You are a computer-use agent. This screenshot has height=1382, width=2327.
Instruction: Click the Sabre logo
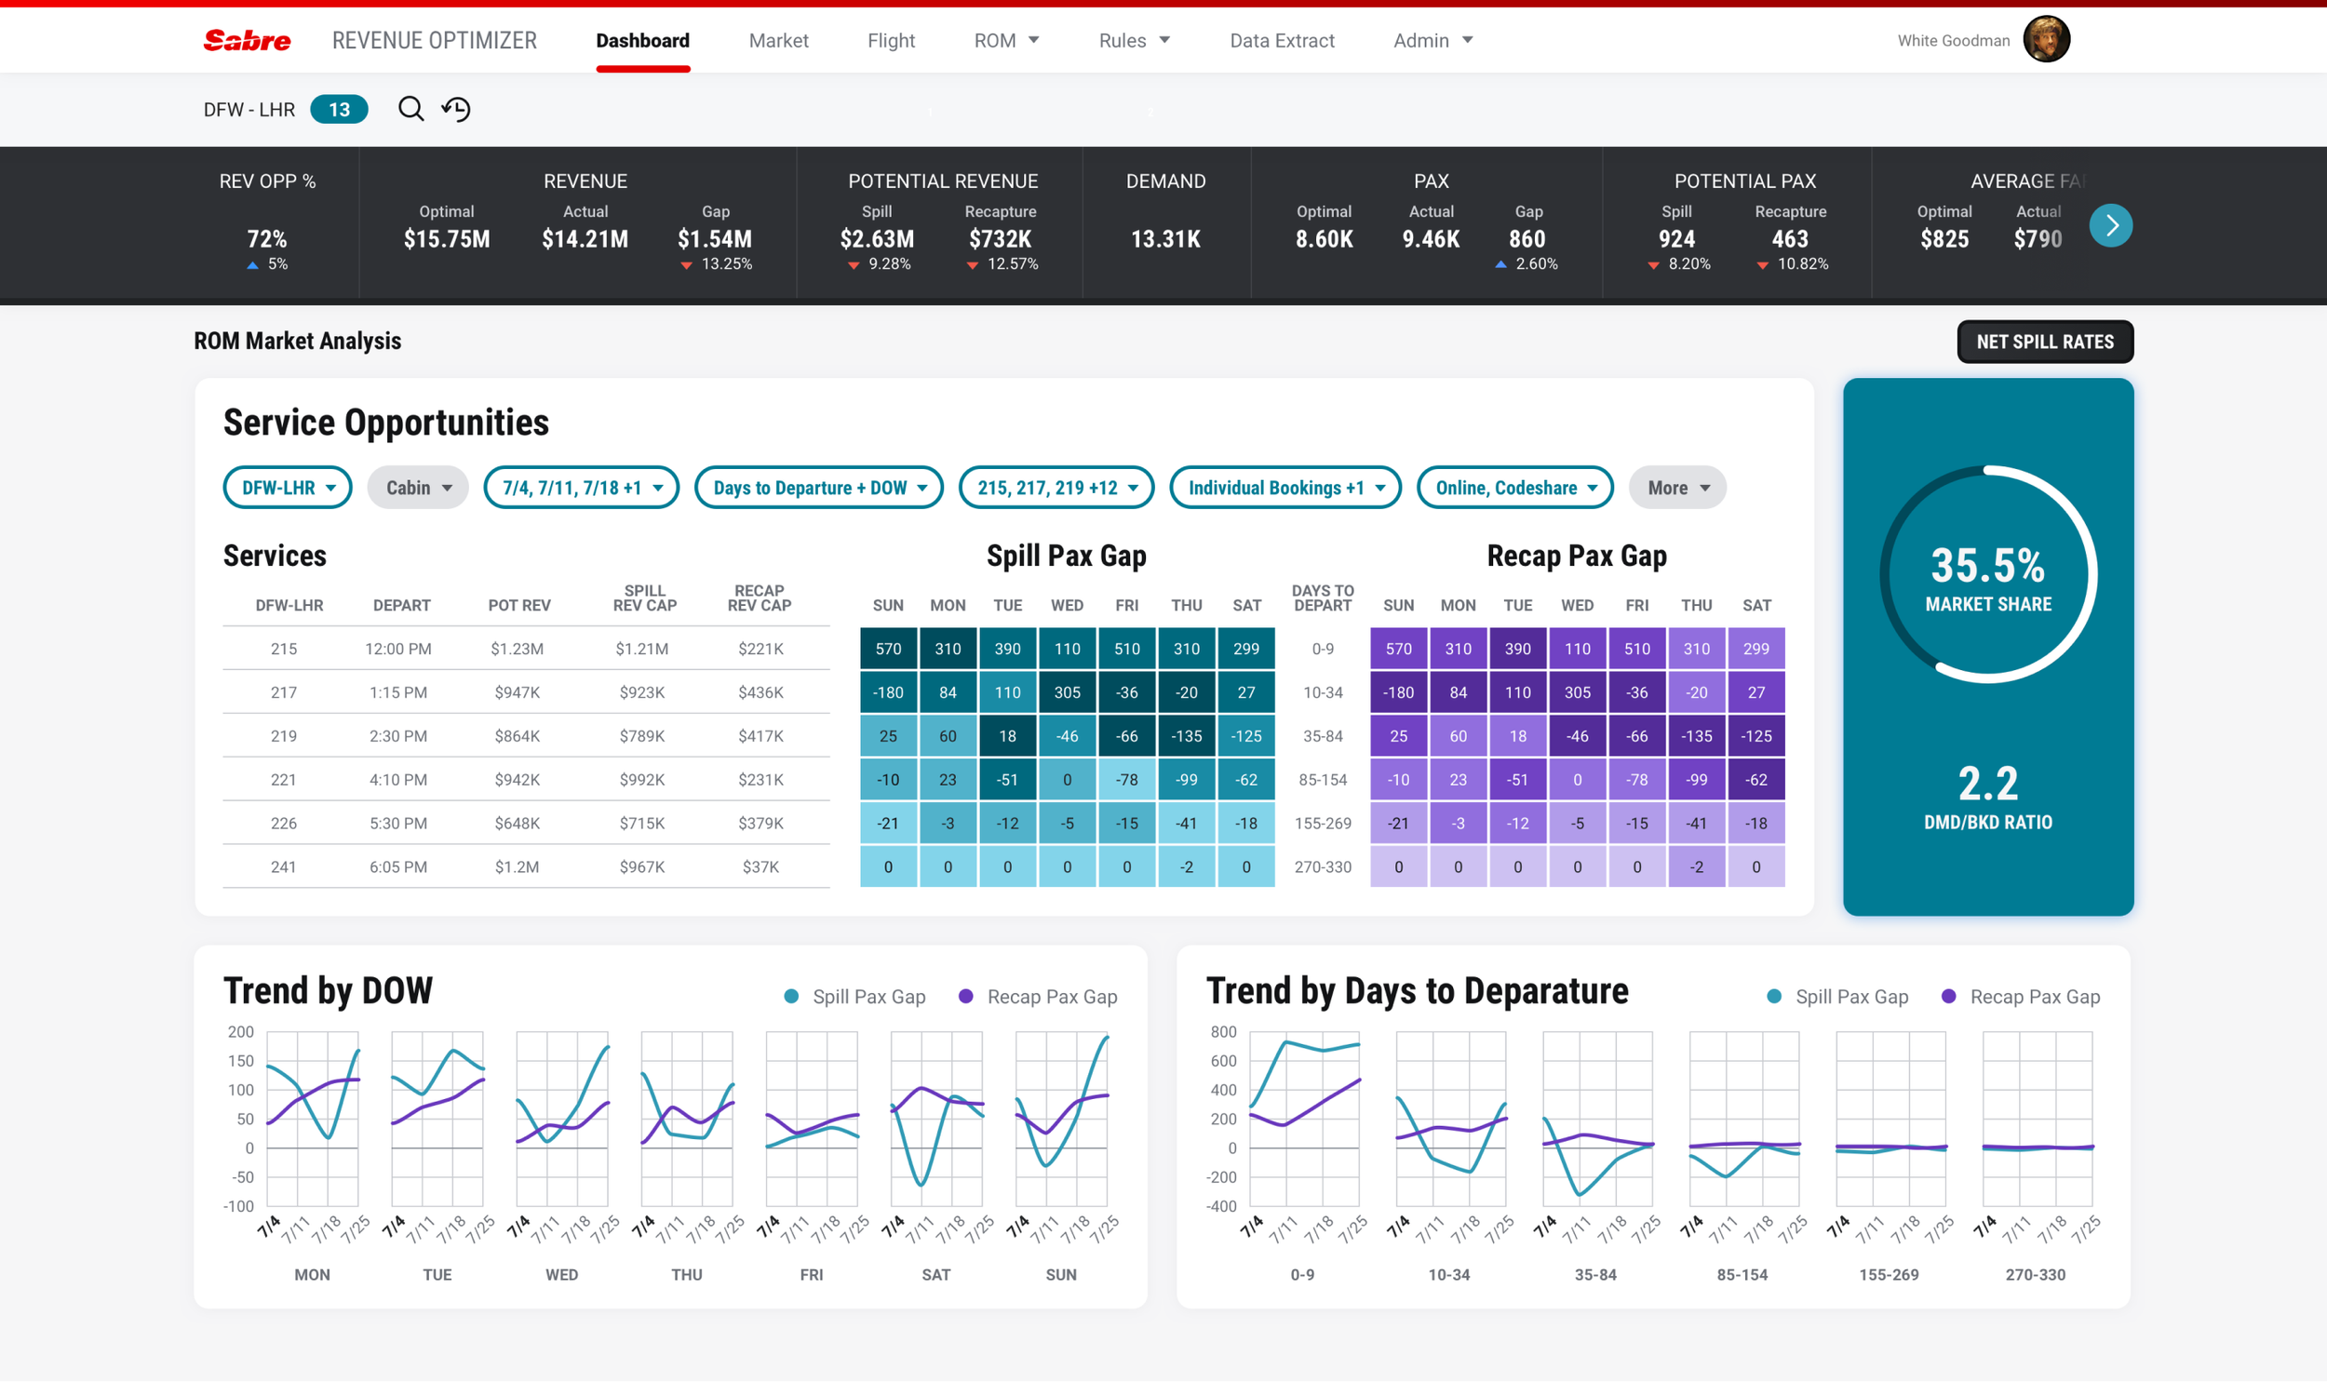[x=245, y=39]
